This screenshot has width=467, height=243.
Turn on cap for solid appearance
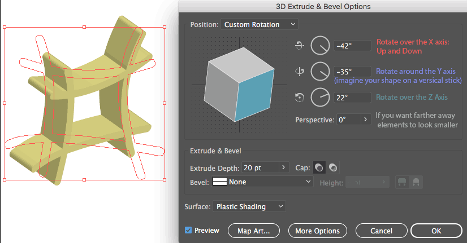[x=319, y=167]
